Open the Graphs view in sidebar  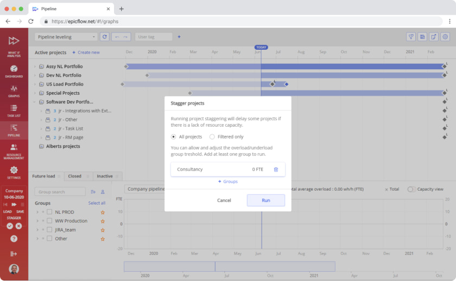coord(14,92)
